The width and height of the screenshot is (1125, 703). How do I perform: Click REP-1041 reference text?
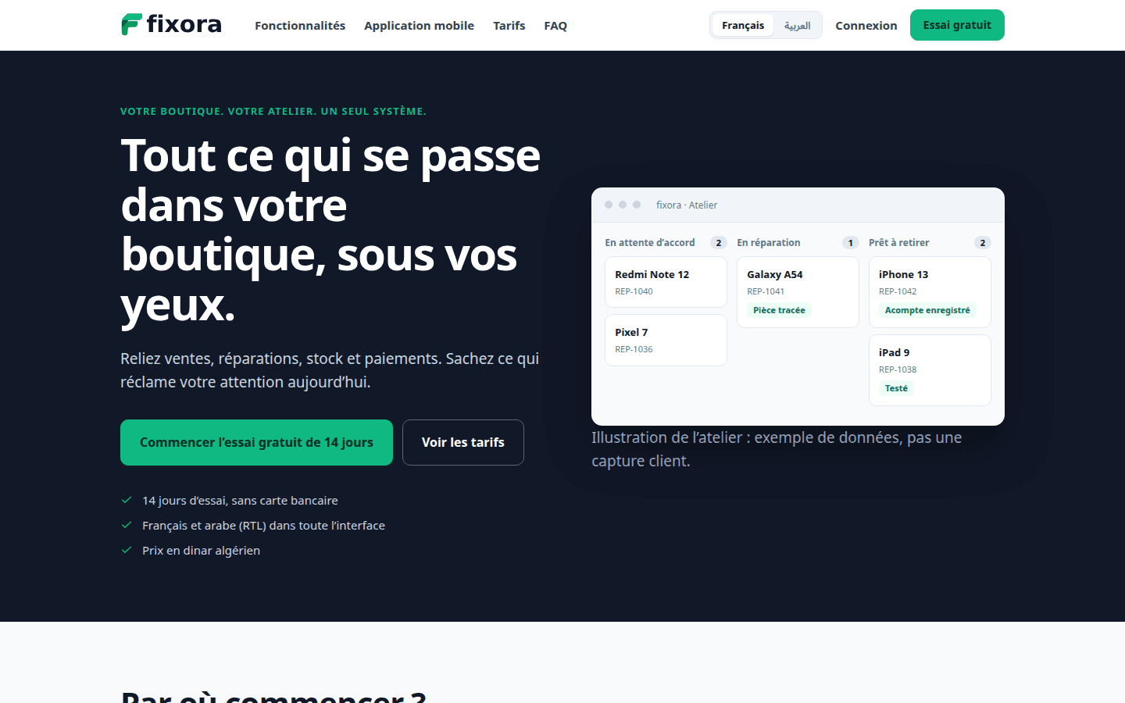766,291
